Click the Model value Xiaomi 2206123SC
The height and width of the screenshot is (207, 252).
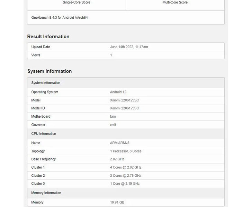point(124,100)
